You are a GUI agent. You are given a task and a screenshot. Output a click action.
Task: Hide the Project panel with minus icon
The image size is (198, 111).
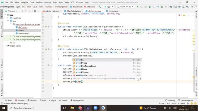click(39, 11)
